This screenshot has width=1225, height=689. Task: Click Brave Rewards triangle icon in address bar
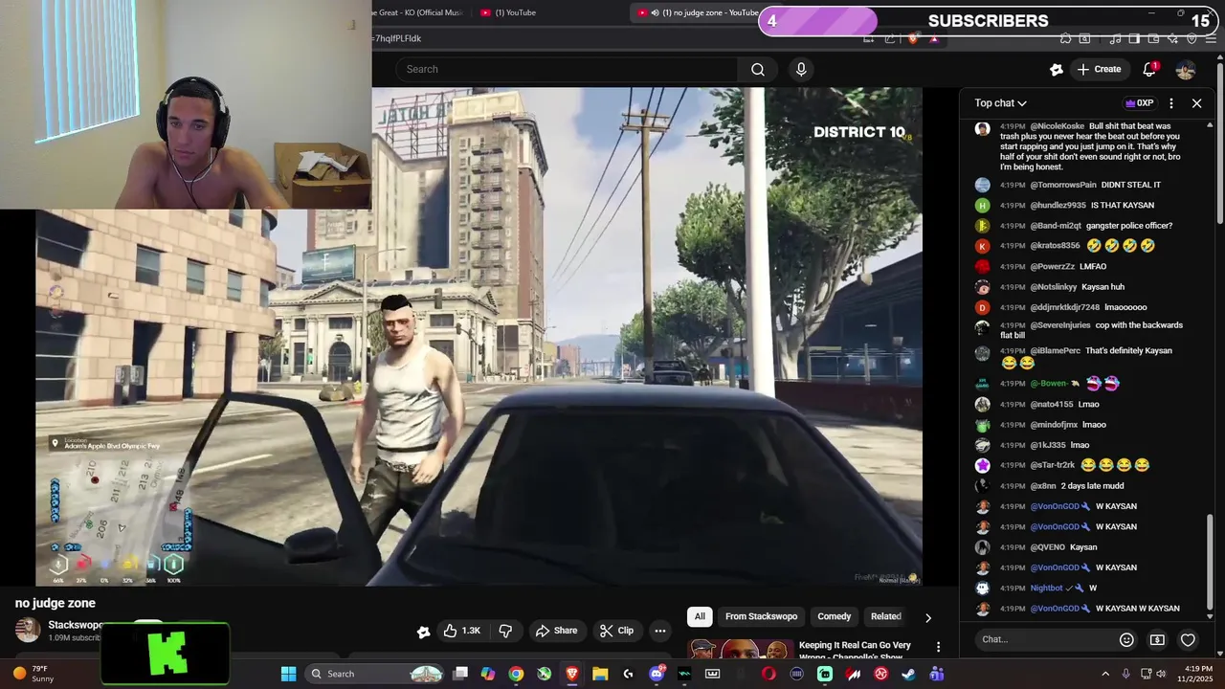[934, 39]
